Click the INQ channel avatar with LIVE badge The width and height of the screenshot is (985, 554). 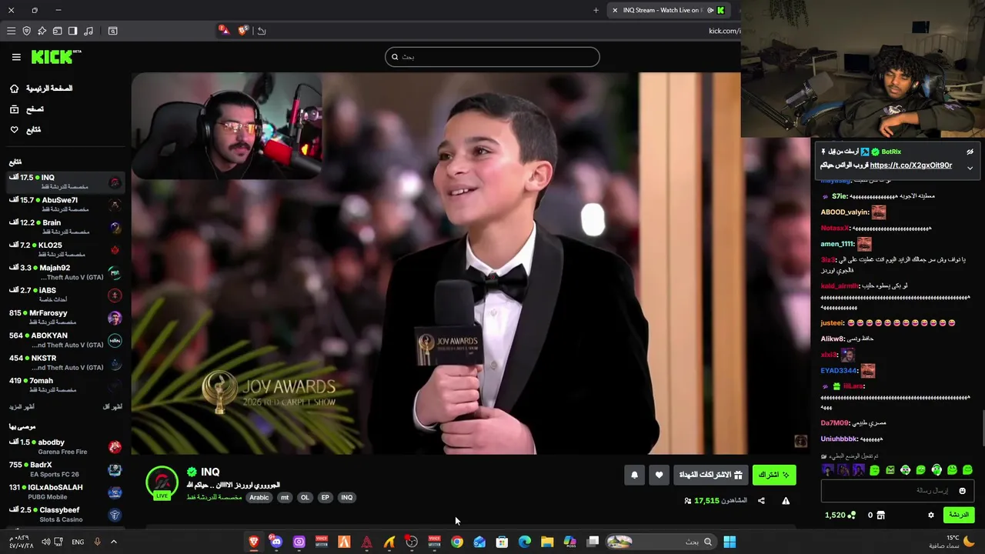click(x=162, y=483)
